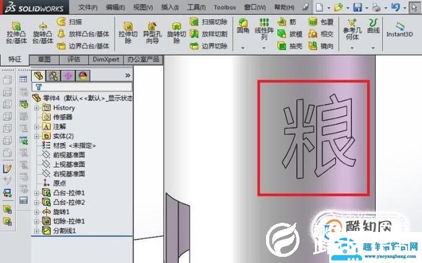Open the 编辑(E) menu
The image size is (422, 263).
point(115,7)
